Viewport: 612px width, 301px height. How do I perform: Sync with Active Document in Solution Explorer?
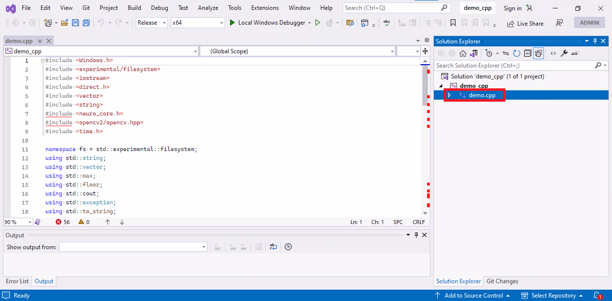(506, 53)
